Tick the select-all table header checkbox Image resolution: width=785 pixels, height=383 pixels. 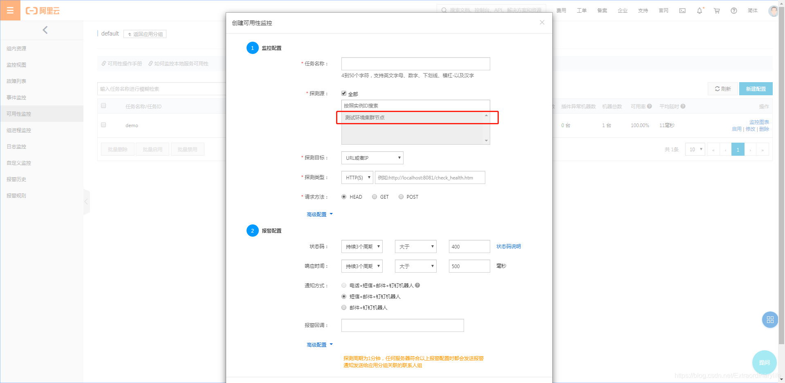[103, 105]
